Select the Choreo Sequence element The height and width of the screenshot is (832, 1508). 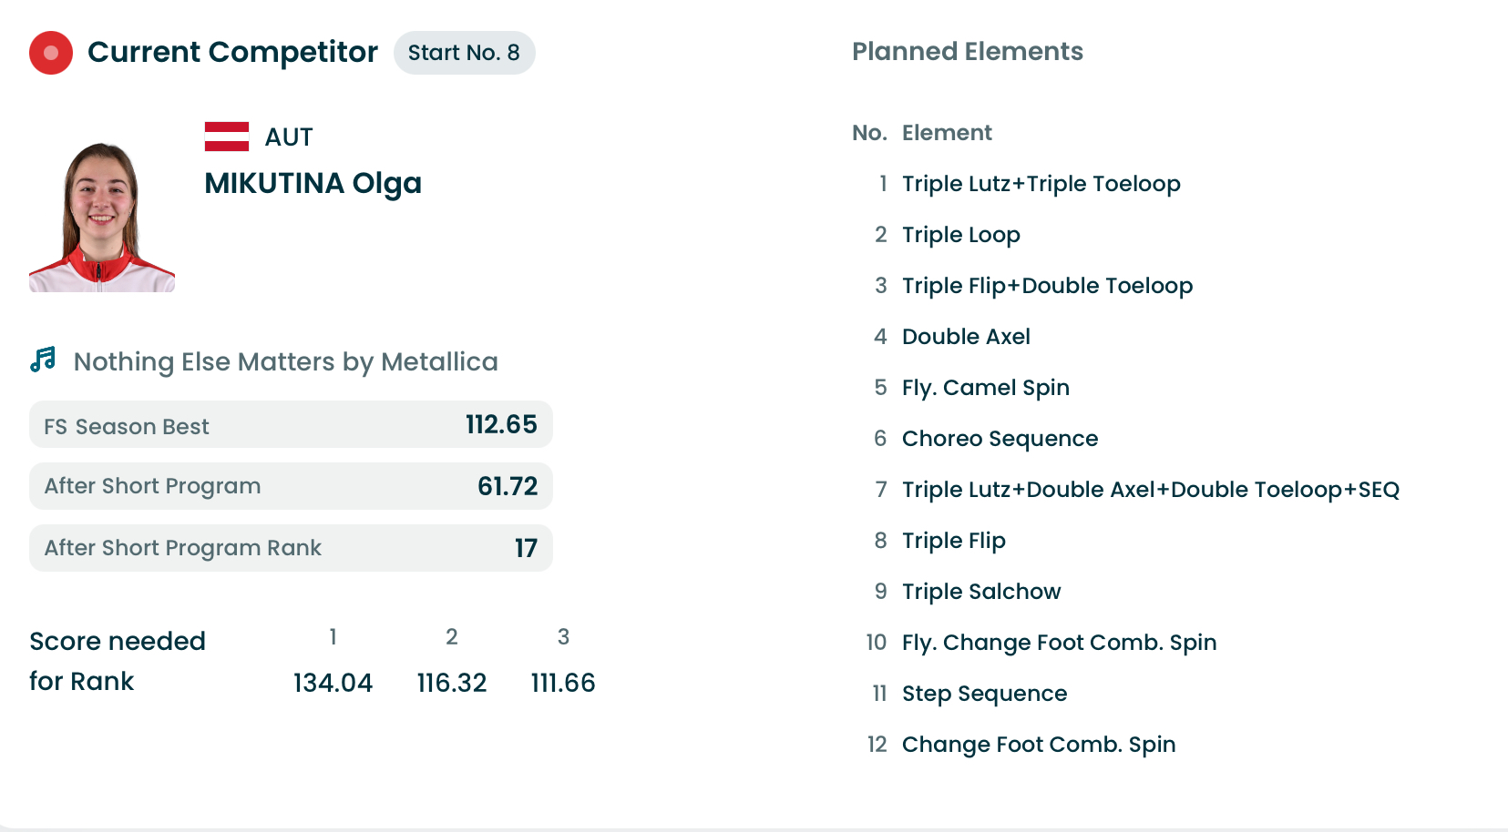point(1000,439)
